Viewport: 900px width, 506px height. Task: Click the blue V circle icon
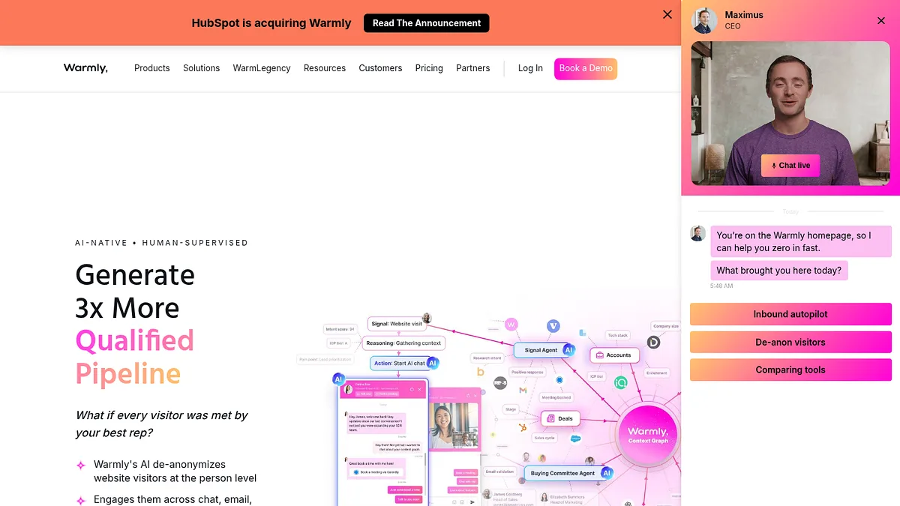(553, 326)
